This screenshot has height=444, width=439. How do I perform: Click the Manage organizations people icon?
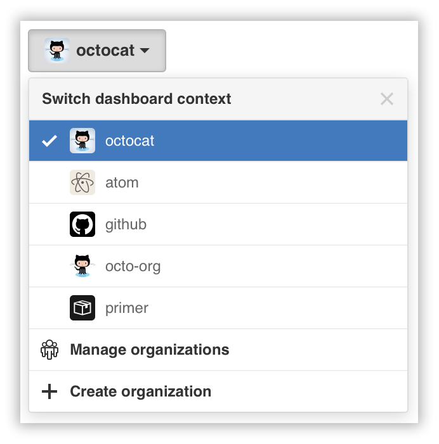tap(49, 350)
